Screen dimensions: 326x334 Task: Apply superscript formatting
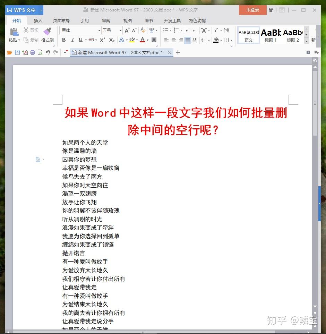102,40
